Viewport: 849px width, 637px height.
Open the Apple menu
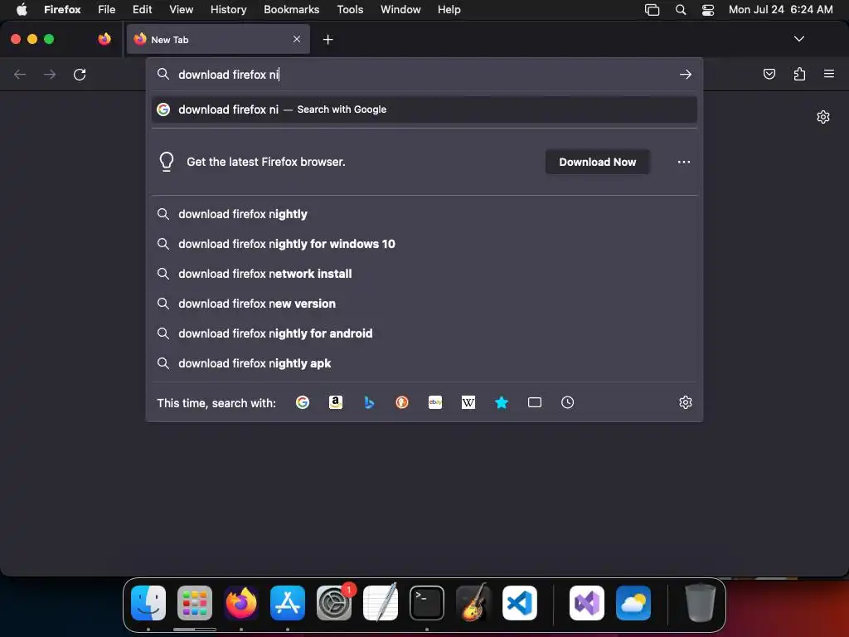[22, 10]
